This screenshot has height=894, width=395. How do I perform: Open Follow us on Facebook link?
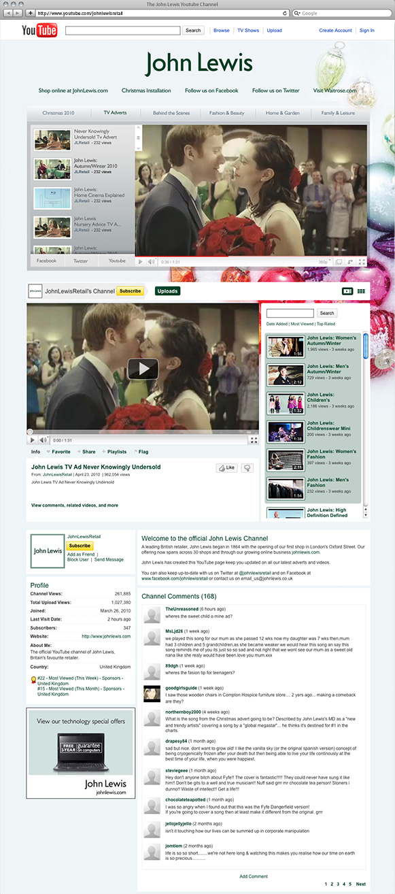pos(211,90)
